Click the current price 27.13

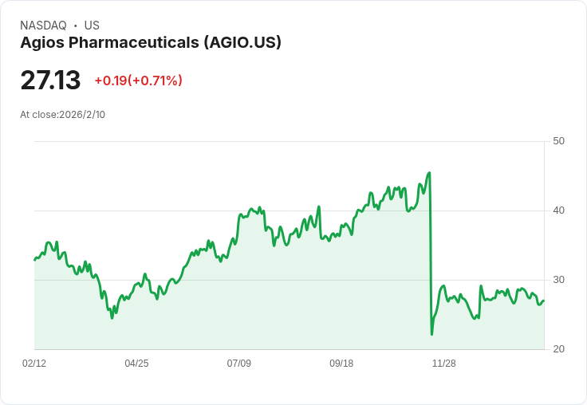50,81
